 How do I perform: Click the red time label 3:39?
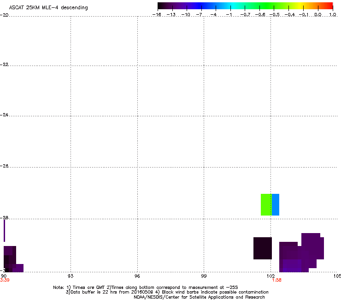click(5, 280)
